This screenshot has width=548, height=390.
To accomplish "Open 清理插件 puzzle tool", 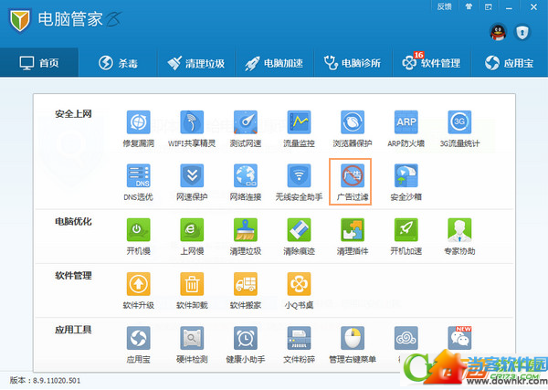I will (x=353, y=237).
